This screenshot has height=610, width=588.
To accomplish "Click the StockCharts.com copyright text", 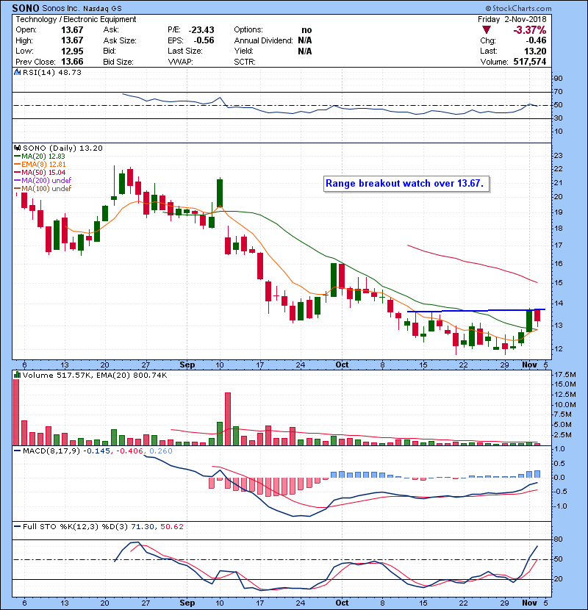I will (518, 8).
